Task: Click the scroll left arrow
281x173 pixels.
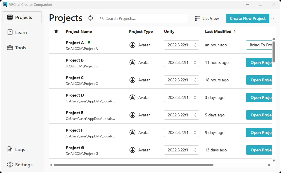Action: (x=51, y=165)
